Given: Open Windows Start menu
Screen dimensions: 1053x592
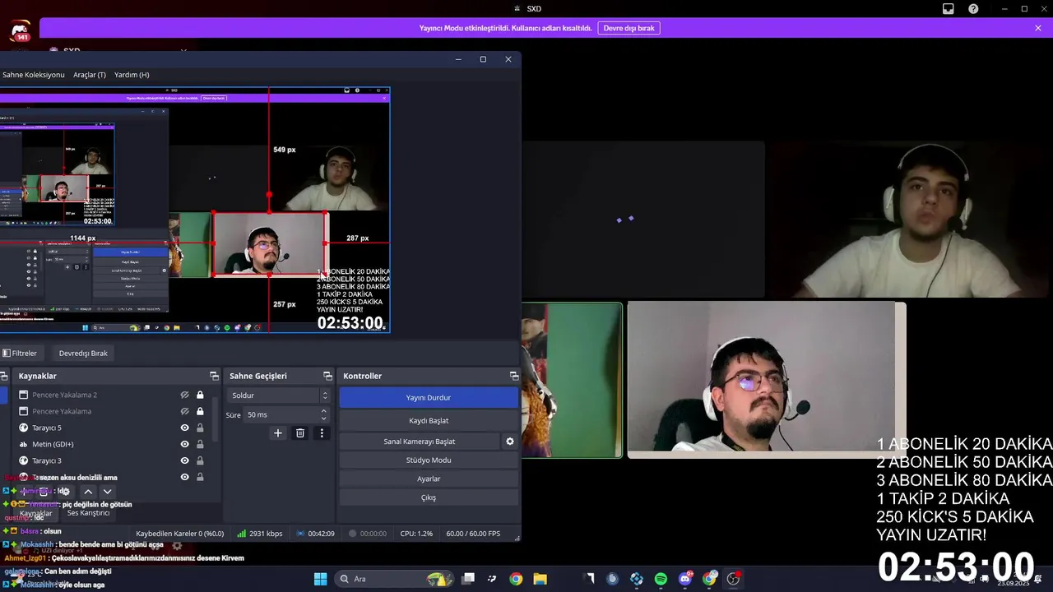Looking at the screenshot, I should pos(320,579).
